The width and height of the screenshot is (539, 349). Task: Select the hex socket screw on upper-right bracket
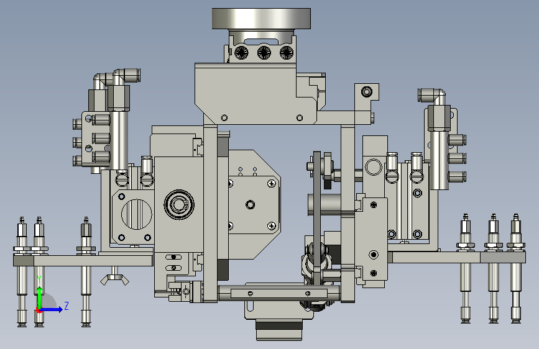pos(367,91)
